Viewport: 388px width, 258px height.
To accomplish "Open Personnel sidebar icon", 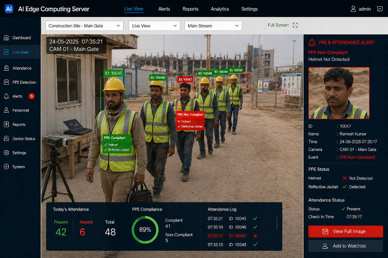I will [x=6, y=110].
